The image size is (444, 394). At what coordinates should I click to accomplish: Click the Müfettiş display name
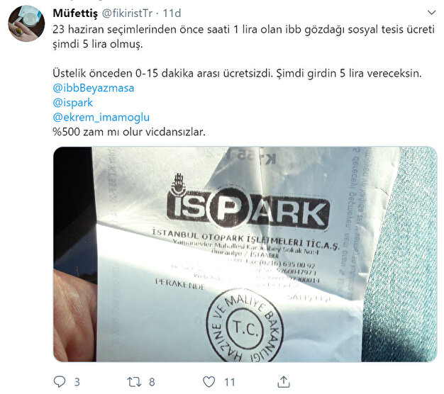(x=75, y=13)
